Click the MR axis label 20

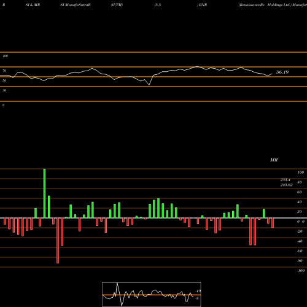click(300, 212)
